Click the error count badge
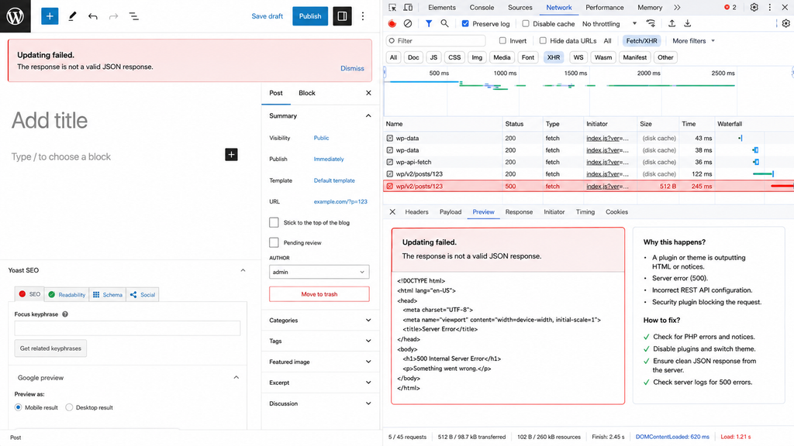The image size is (794, 446). pos(730,8)
